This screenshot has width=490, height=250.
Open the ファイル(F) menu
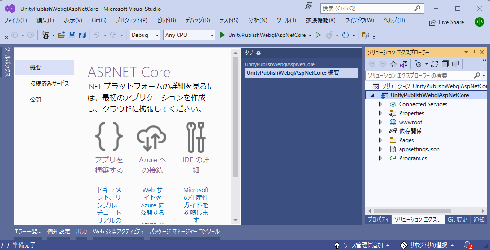click(15, 20)
